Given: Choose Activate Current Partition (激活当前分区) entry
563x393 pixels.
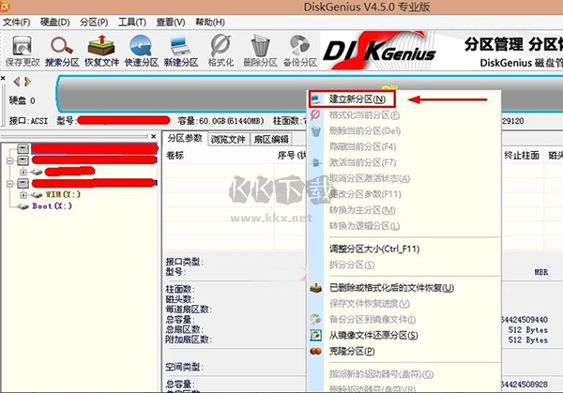Looking at the screenshot, I should tap(362, 162).
